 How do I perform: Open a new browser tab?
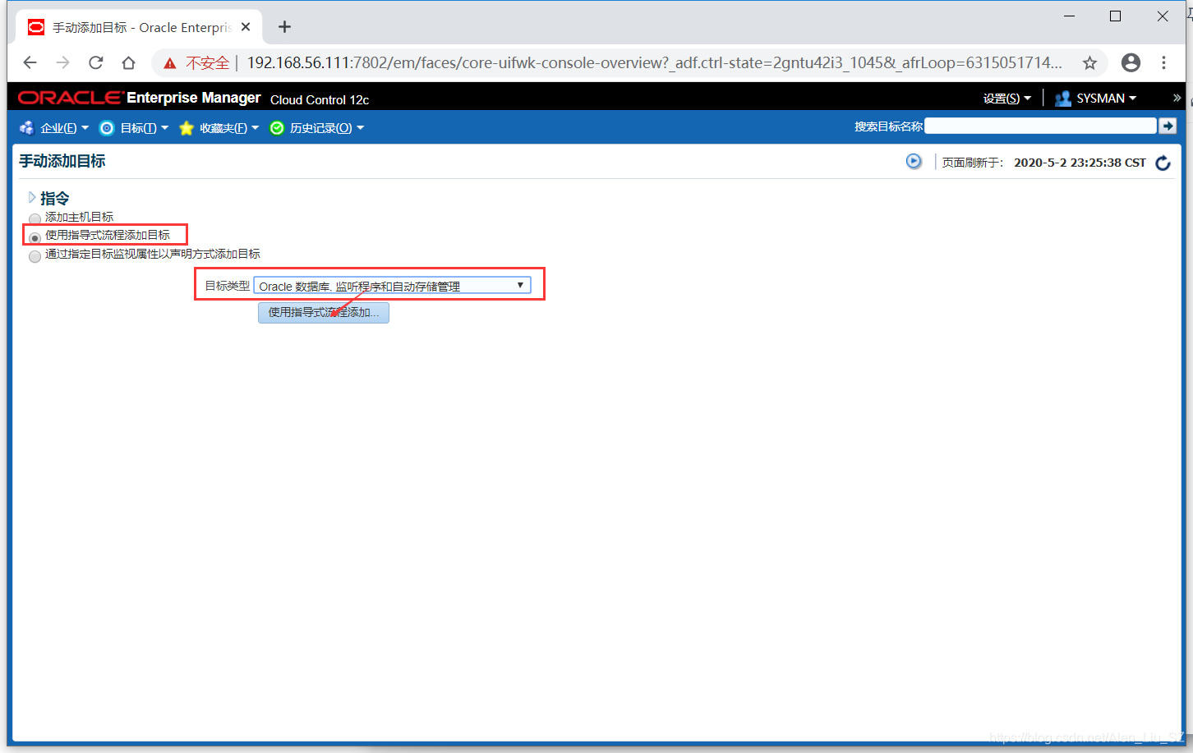pos(284,27)
